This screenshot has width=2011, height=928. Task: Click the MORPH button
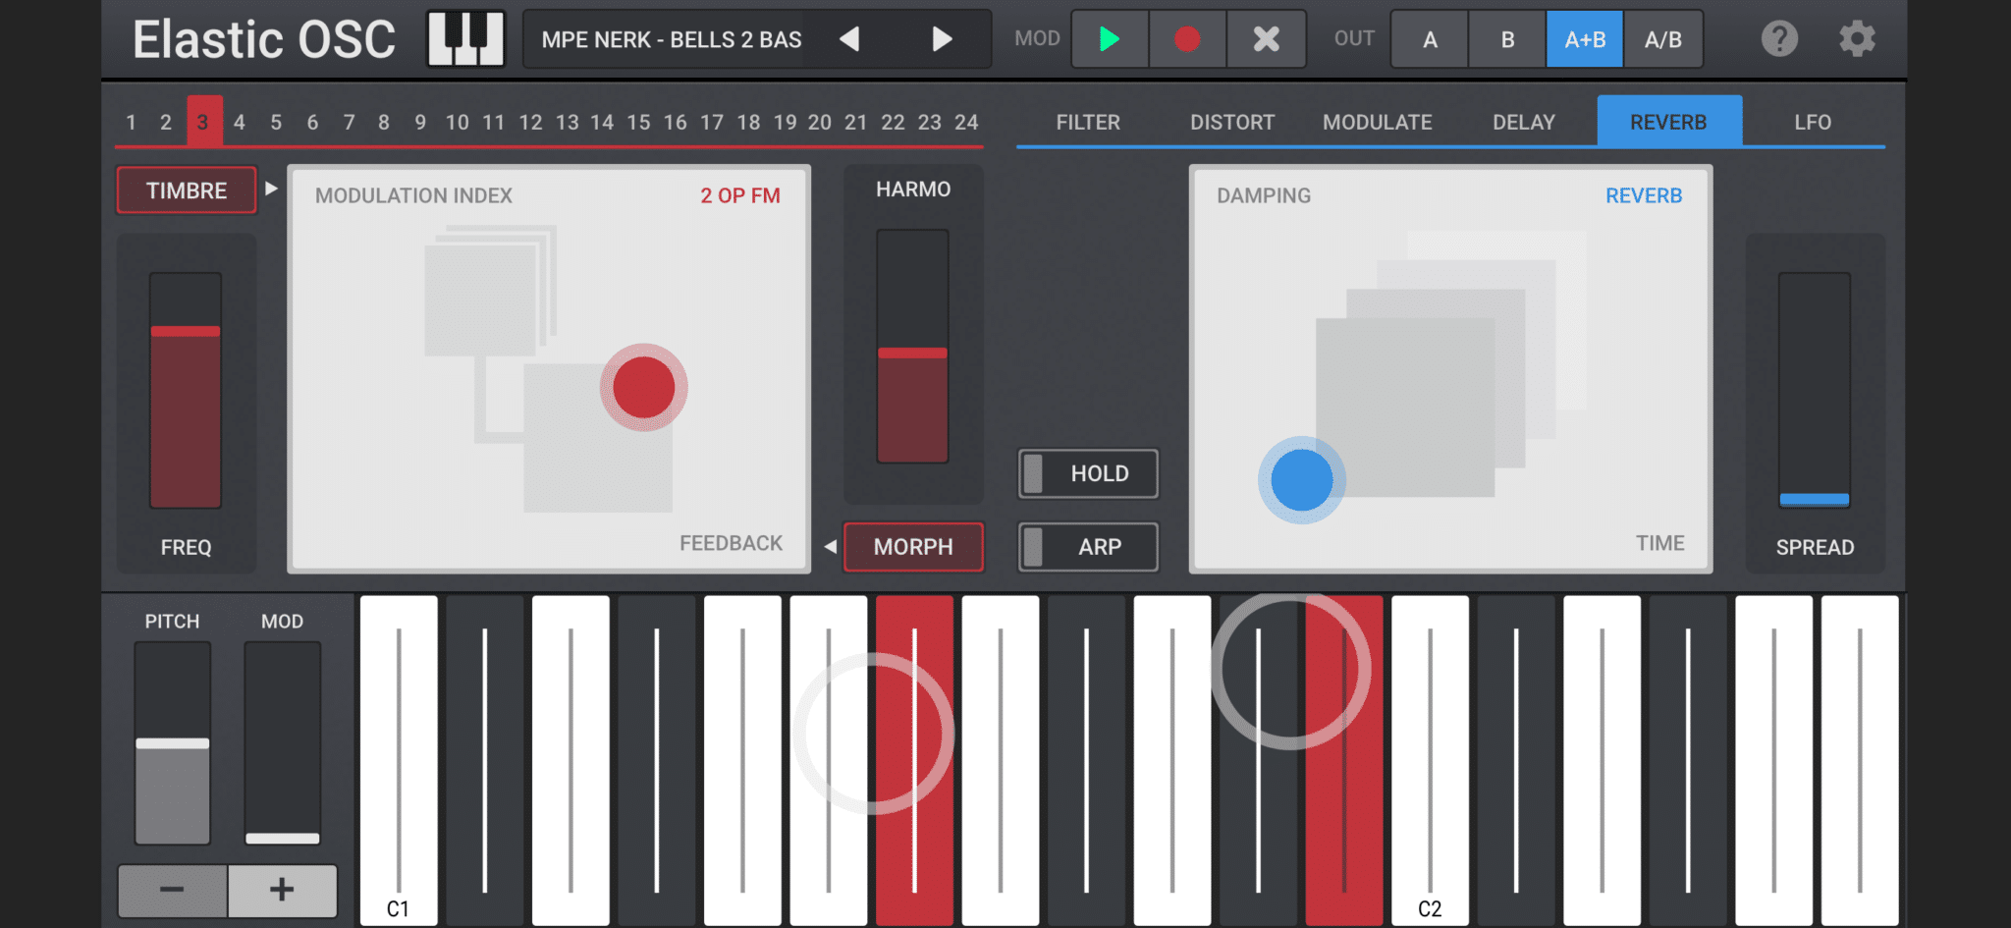click(x=913, y=547)
